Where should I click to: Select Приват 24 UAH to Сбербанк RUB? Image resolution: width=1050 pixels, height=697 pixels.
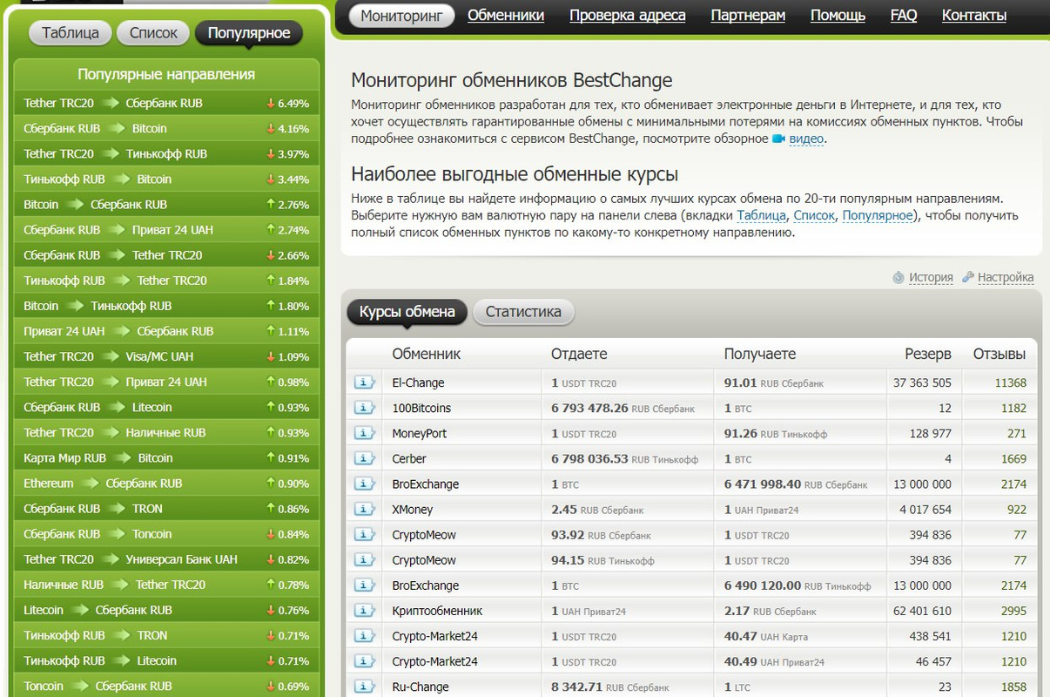[x=166, y=331]
